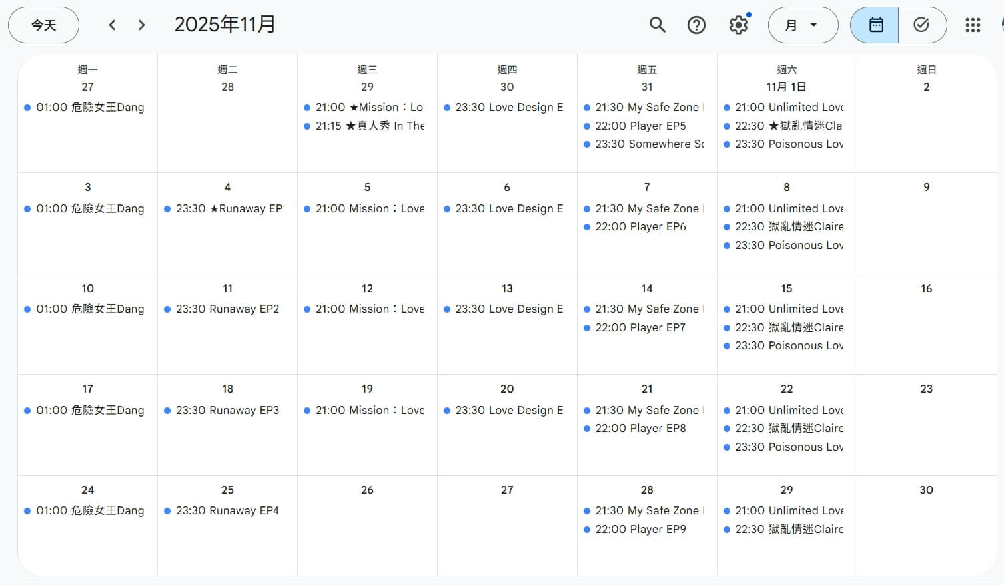
Task: Expand the 月 view selector dropdown
Action: tap(802, 25)
